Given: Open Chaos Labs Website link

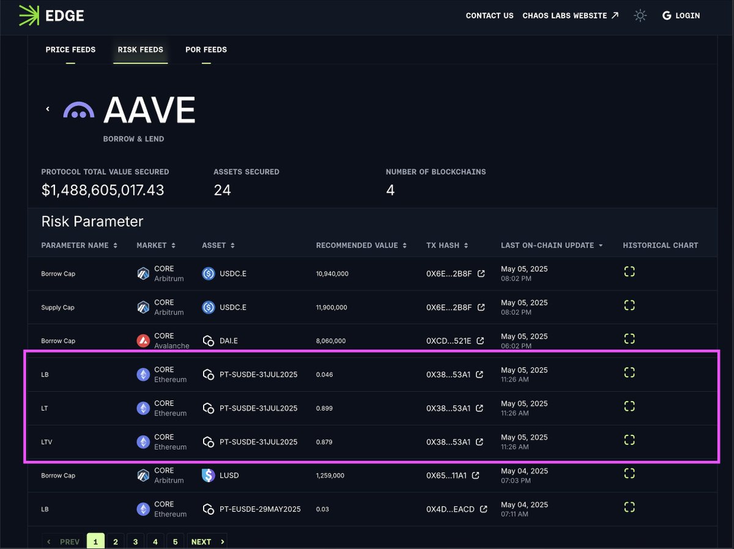Looking at the screenshot, I should click(x=570, y=15).
